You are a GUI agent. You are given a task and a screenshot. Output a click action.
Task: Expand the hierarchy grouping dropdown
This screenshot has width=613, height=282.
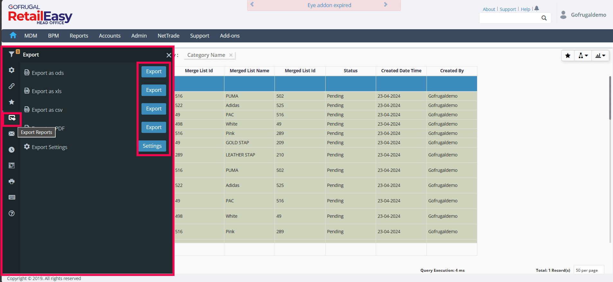(583, 56)
